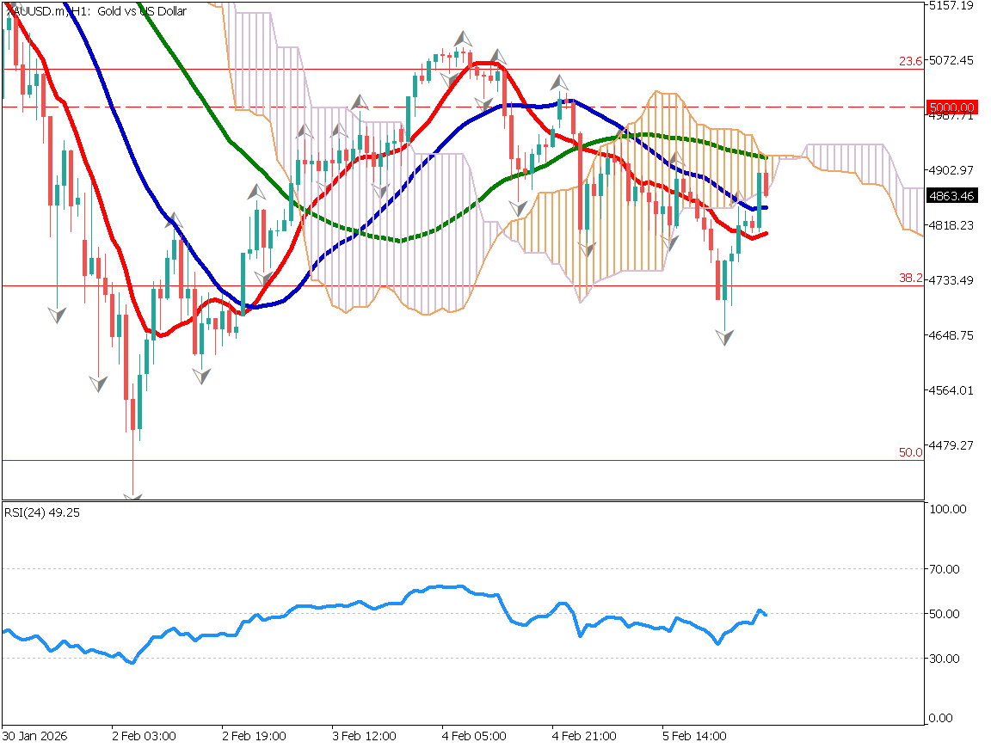Select the down fractal arrow under the 5 Feb low
The width and height of the screenshot is (991, 748).
tap(725, 337)
